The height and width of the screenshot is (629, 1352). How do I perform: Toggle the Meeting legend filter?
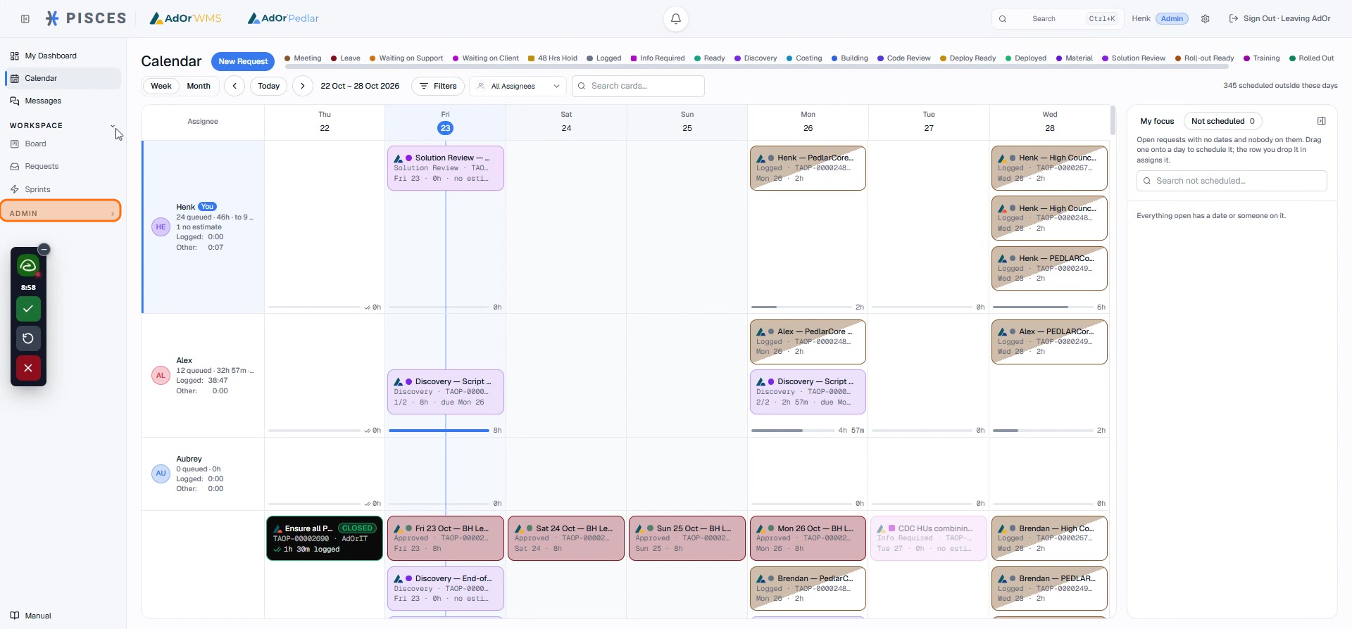tap(303, 58)
